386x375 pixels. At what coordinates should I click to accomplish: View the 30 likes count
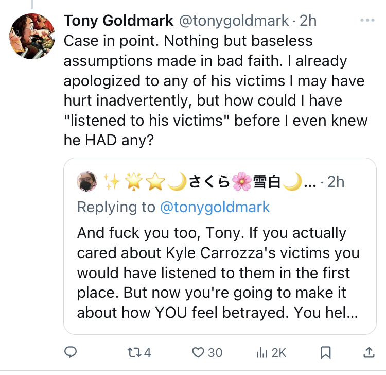(215, 352)
